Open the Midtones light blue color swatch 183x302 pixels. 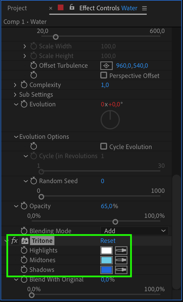pos(107,260)
